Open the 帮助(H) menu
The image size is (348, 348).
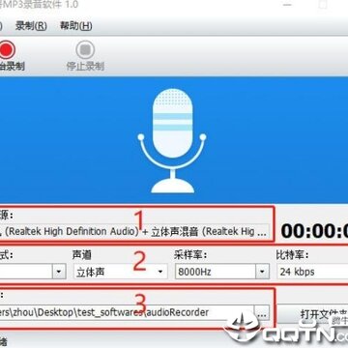pos(76,26)
